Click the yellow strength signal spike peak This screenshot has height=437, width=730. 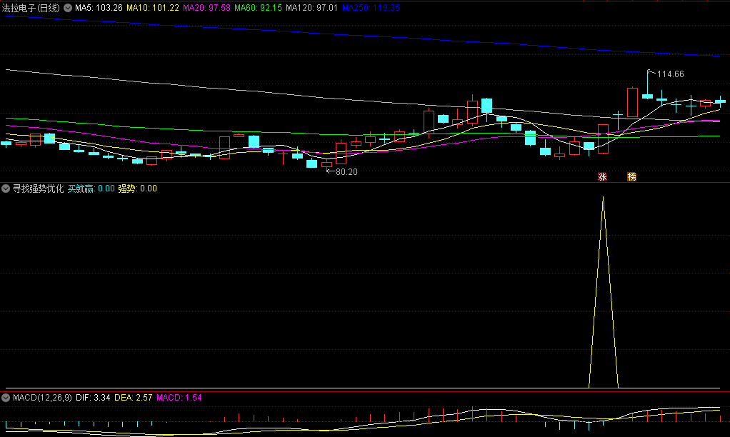(604, 199)
